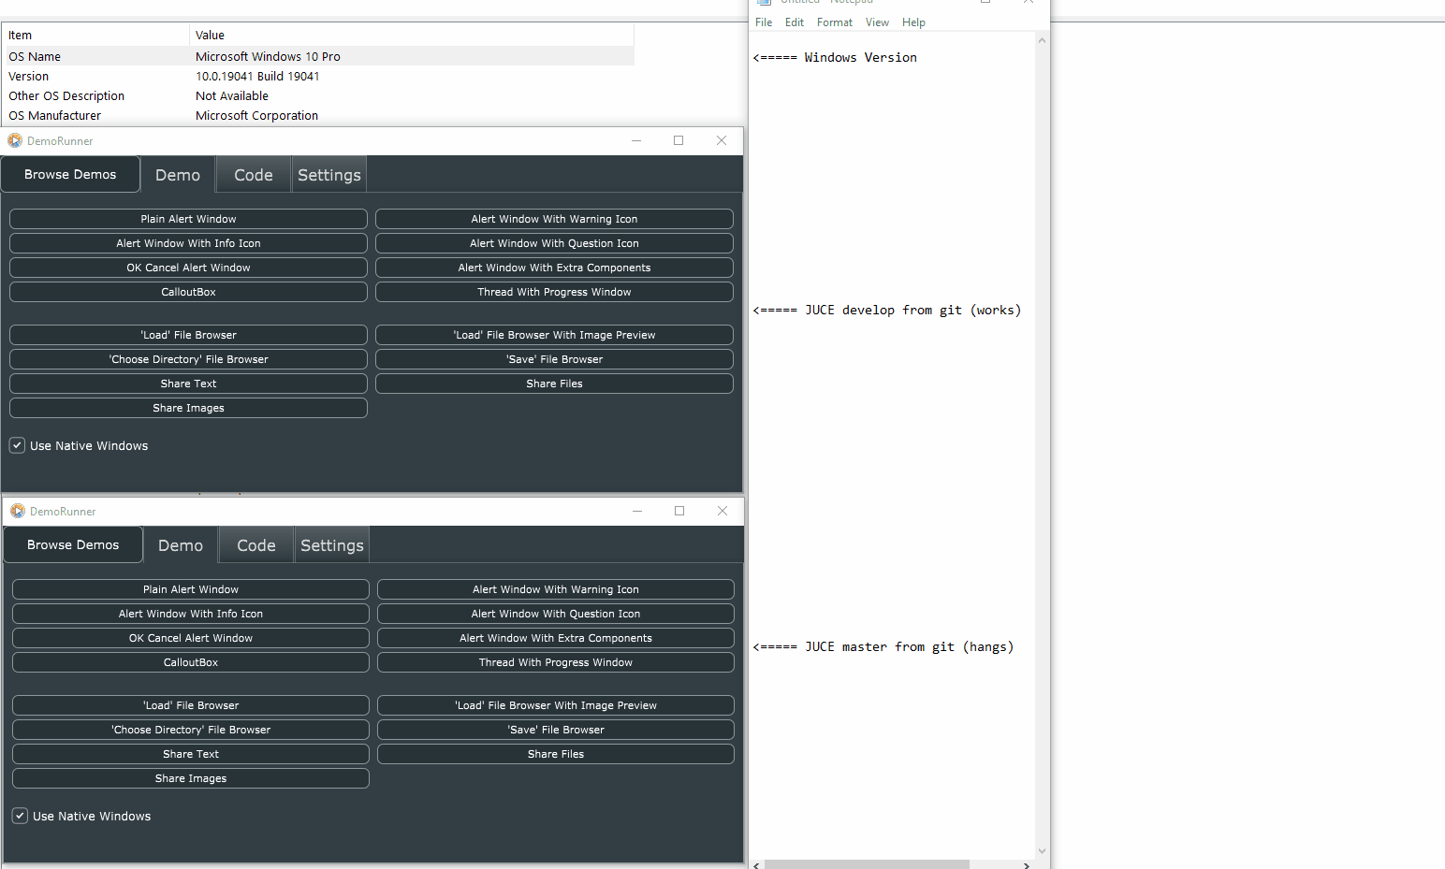Image resolution: width=1445 pixels, height=869 pixels.
Task: Minimize the lower DemoRunner window
Action: [x=637, y=511]
